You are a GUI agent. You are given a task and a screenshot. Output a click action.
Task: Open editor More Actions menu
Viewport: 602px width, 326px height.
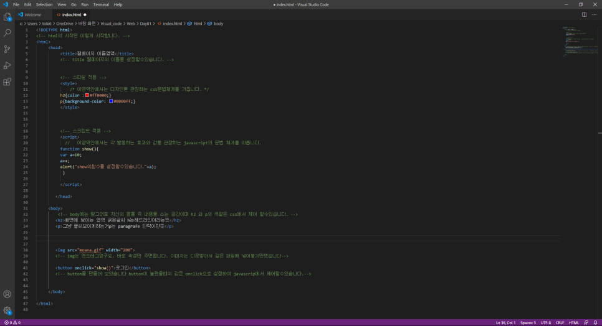coord(594,14)
